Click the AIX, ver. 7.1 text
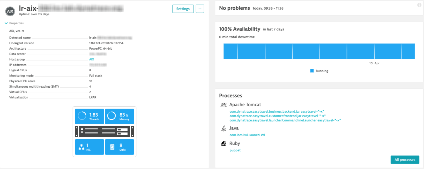424x169 pixels. click(x=17, y=31)
